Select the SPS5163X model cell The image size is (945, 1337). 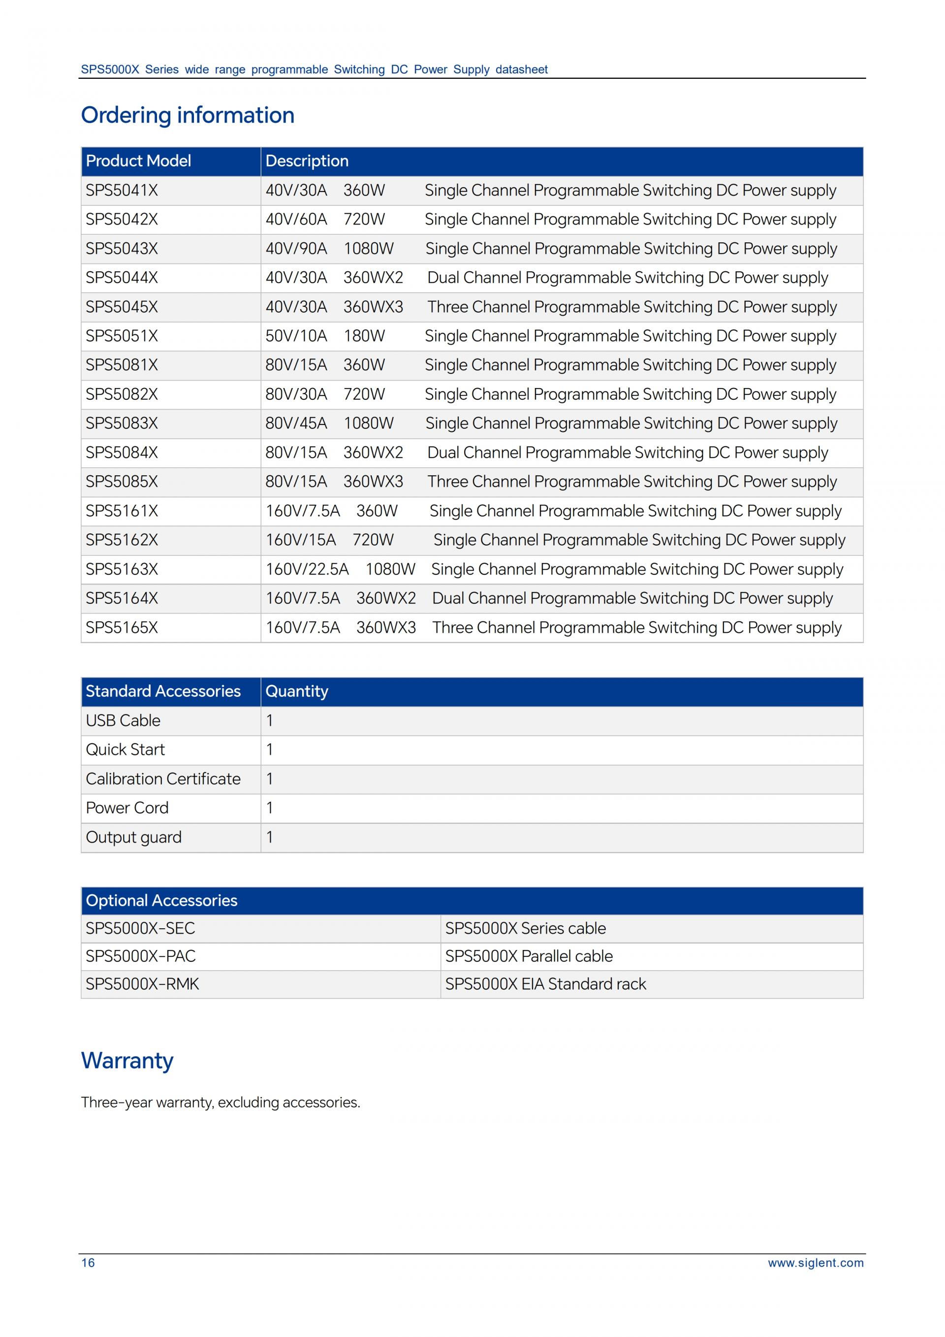(122, 569)
